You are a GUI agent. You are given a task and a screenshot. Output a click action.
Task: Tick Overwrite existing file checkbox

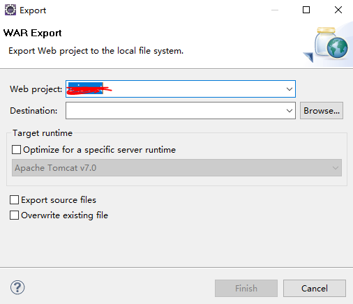pos(14,215)
